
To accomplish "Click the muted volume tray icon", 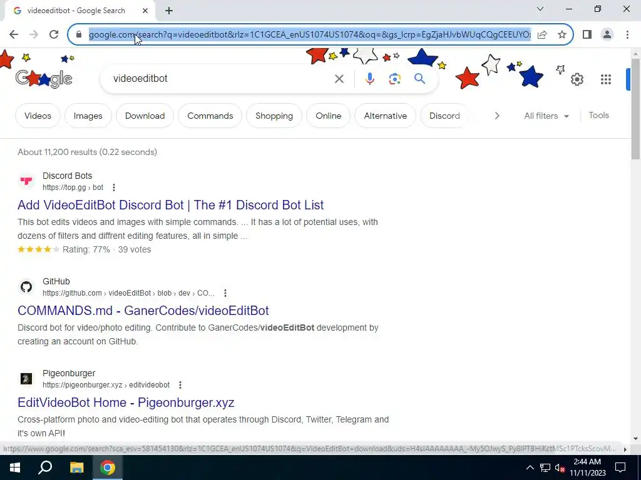I will [x=560, y=467].
